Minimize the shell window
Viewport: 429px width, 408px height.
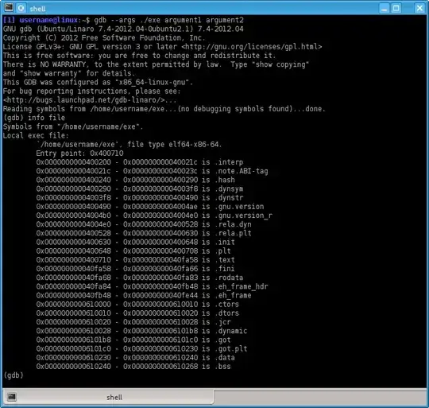pyautogui.click(x=385, y=8)
